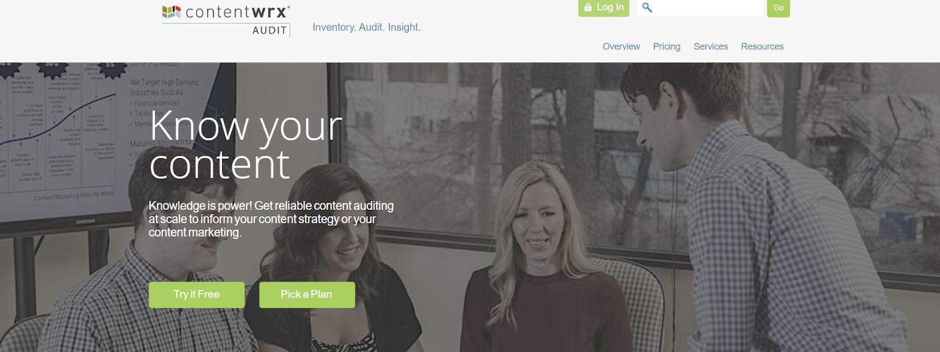Open the Overview menu item
The width and height of the screenshot is (940, 352).
(x=621, y=46)
